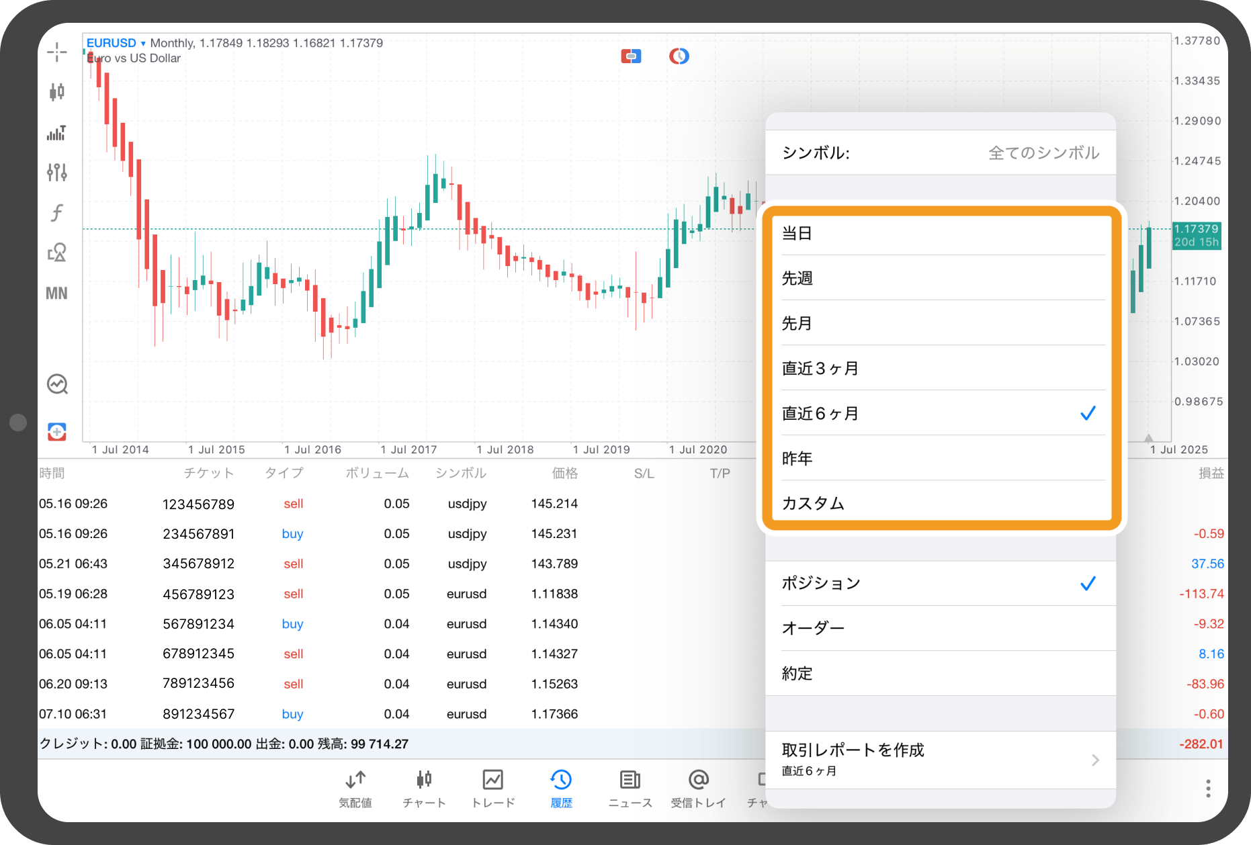Viewport: 1251px width, 845px height.
Task: Switch to the 気配値 tab
Action: pyautogui.click(x=355, y=788)
